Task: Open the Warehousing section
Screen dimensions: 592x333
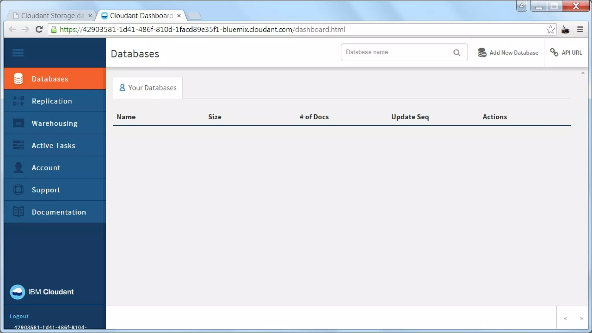Action: pos(55,123)
